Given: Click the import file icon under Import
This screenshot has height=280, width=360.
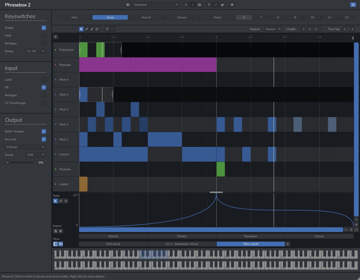Looking at the screenshot, I should (55, 231).
